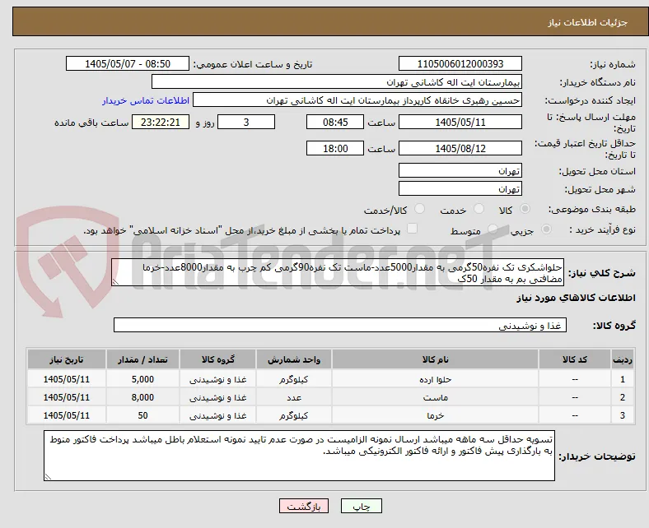Click the resize handle of the buyer notes box
Image resolution: width=649 pixels, height=528 pixels.
48,476
